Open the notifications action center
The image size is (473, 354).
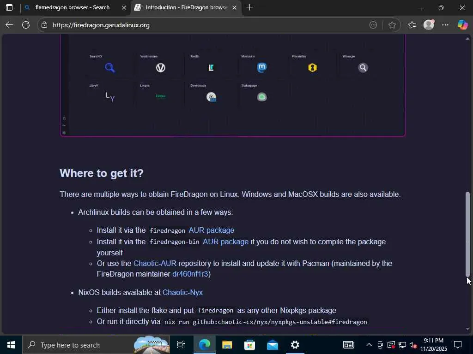458,345
